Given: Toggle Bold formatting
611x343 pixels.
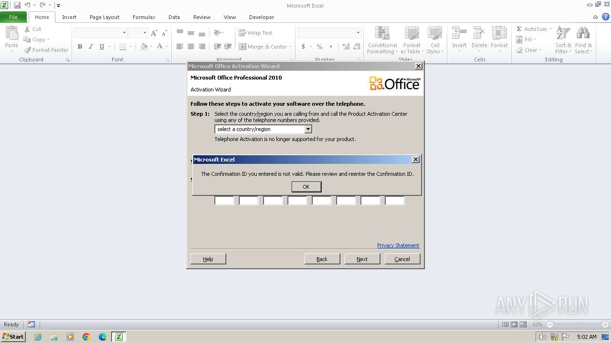Looking at the screenshot, I should [80, 47].
